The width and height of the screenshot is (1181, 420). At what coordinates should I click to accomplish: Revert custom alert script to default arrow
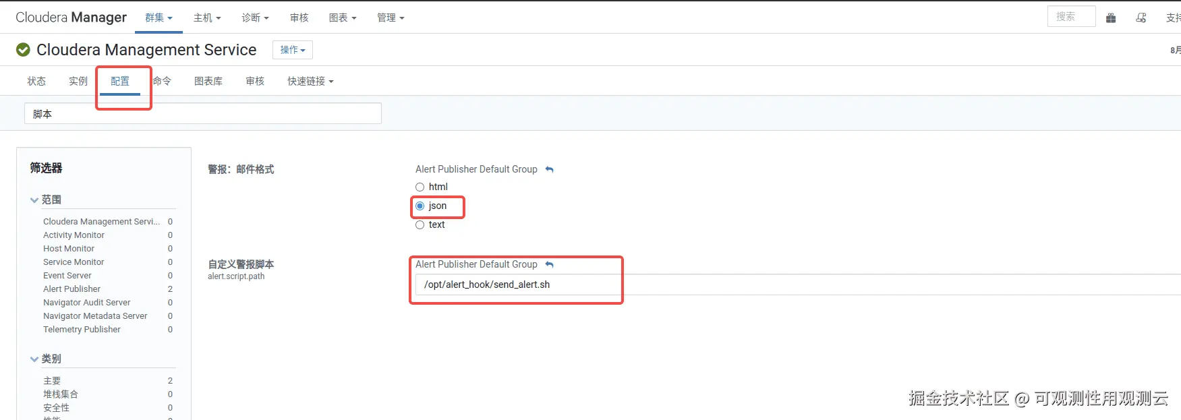tap(549, 264)
